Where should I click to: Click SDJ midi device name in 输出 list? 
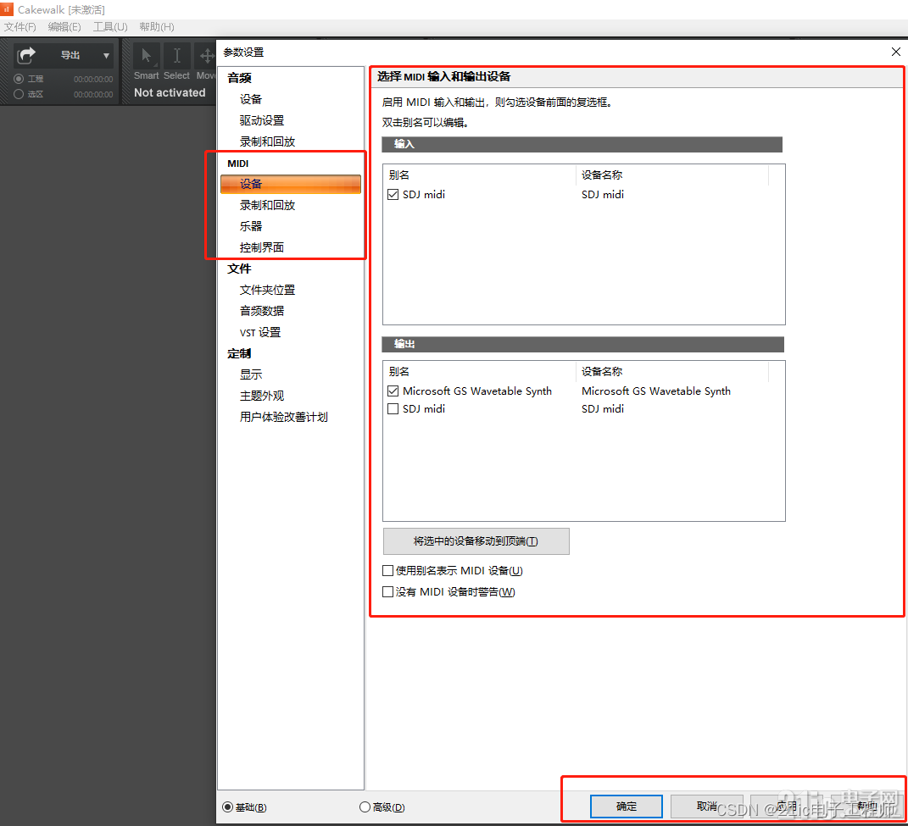603,408
